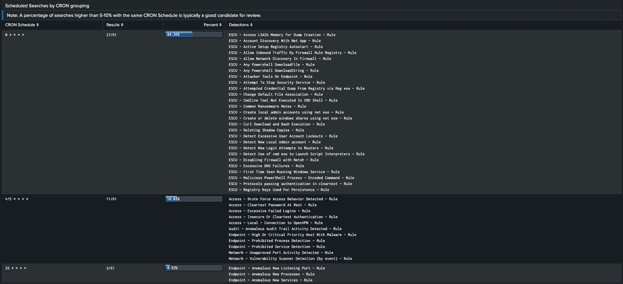Click the 27/61 results value

(111, 35)
